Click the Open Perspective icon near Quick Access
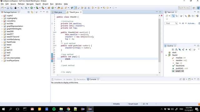200x112 pixels. 194,8
